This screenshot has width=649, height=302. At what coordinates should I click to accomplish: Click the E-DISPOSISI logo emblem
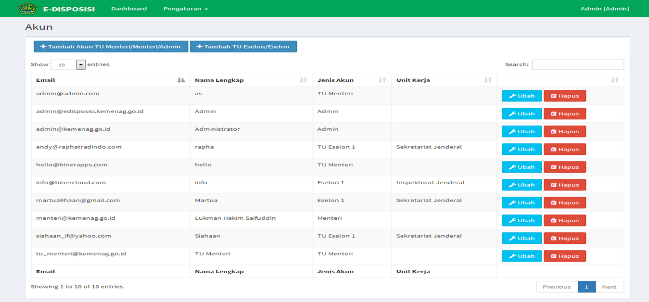27,9
